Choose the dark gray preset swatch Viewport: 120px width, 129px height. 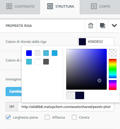pos(46,62)
